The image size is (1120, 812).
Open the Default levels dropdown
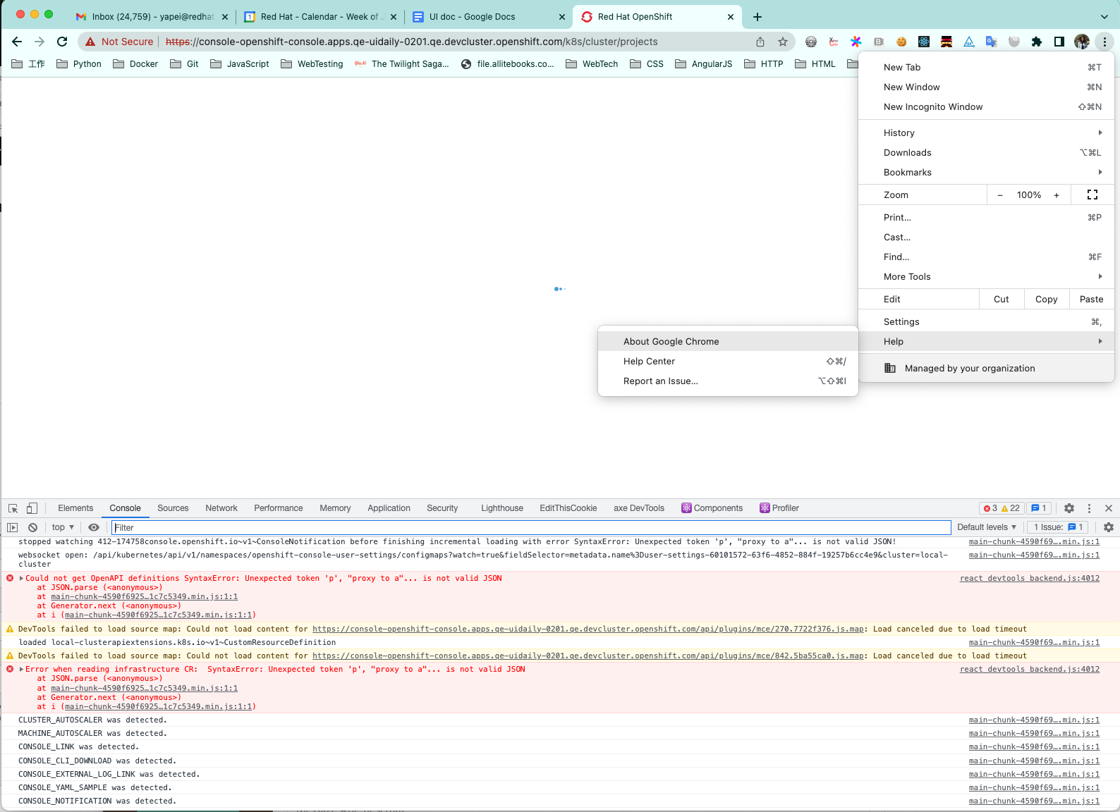[987, 527]
